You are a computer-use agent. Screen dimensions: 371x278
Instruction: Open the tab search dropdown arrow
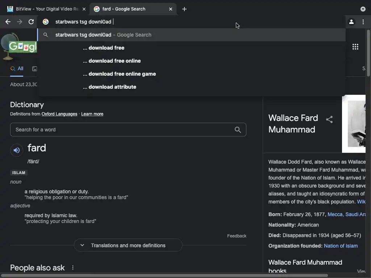(x=363, y=9)
